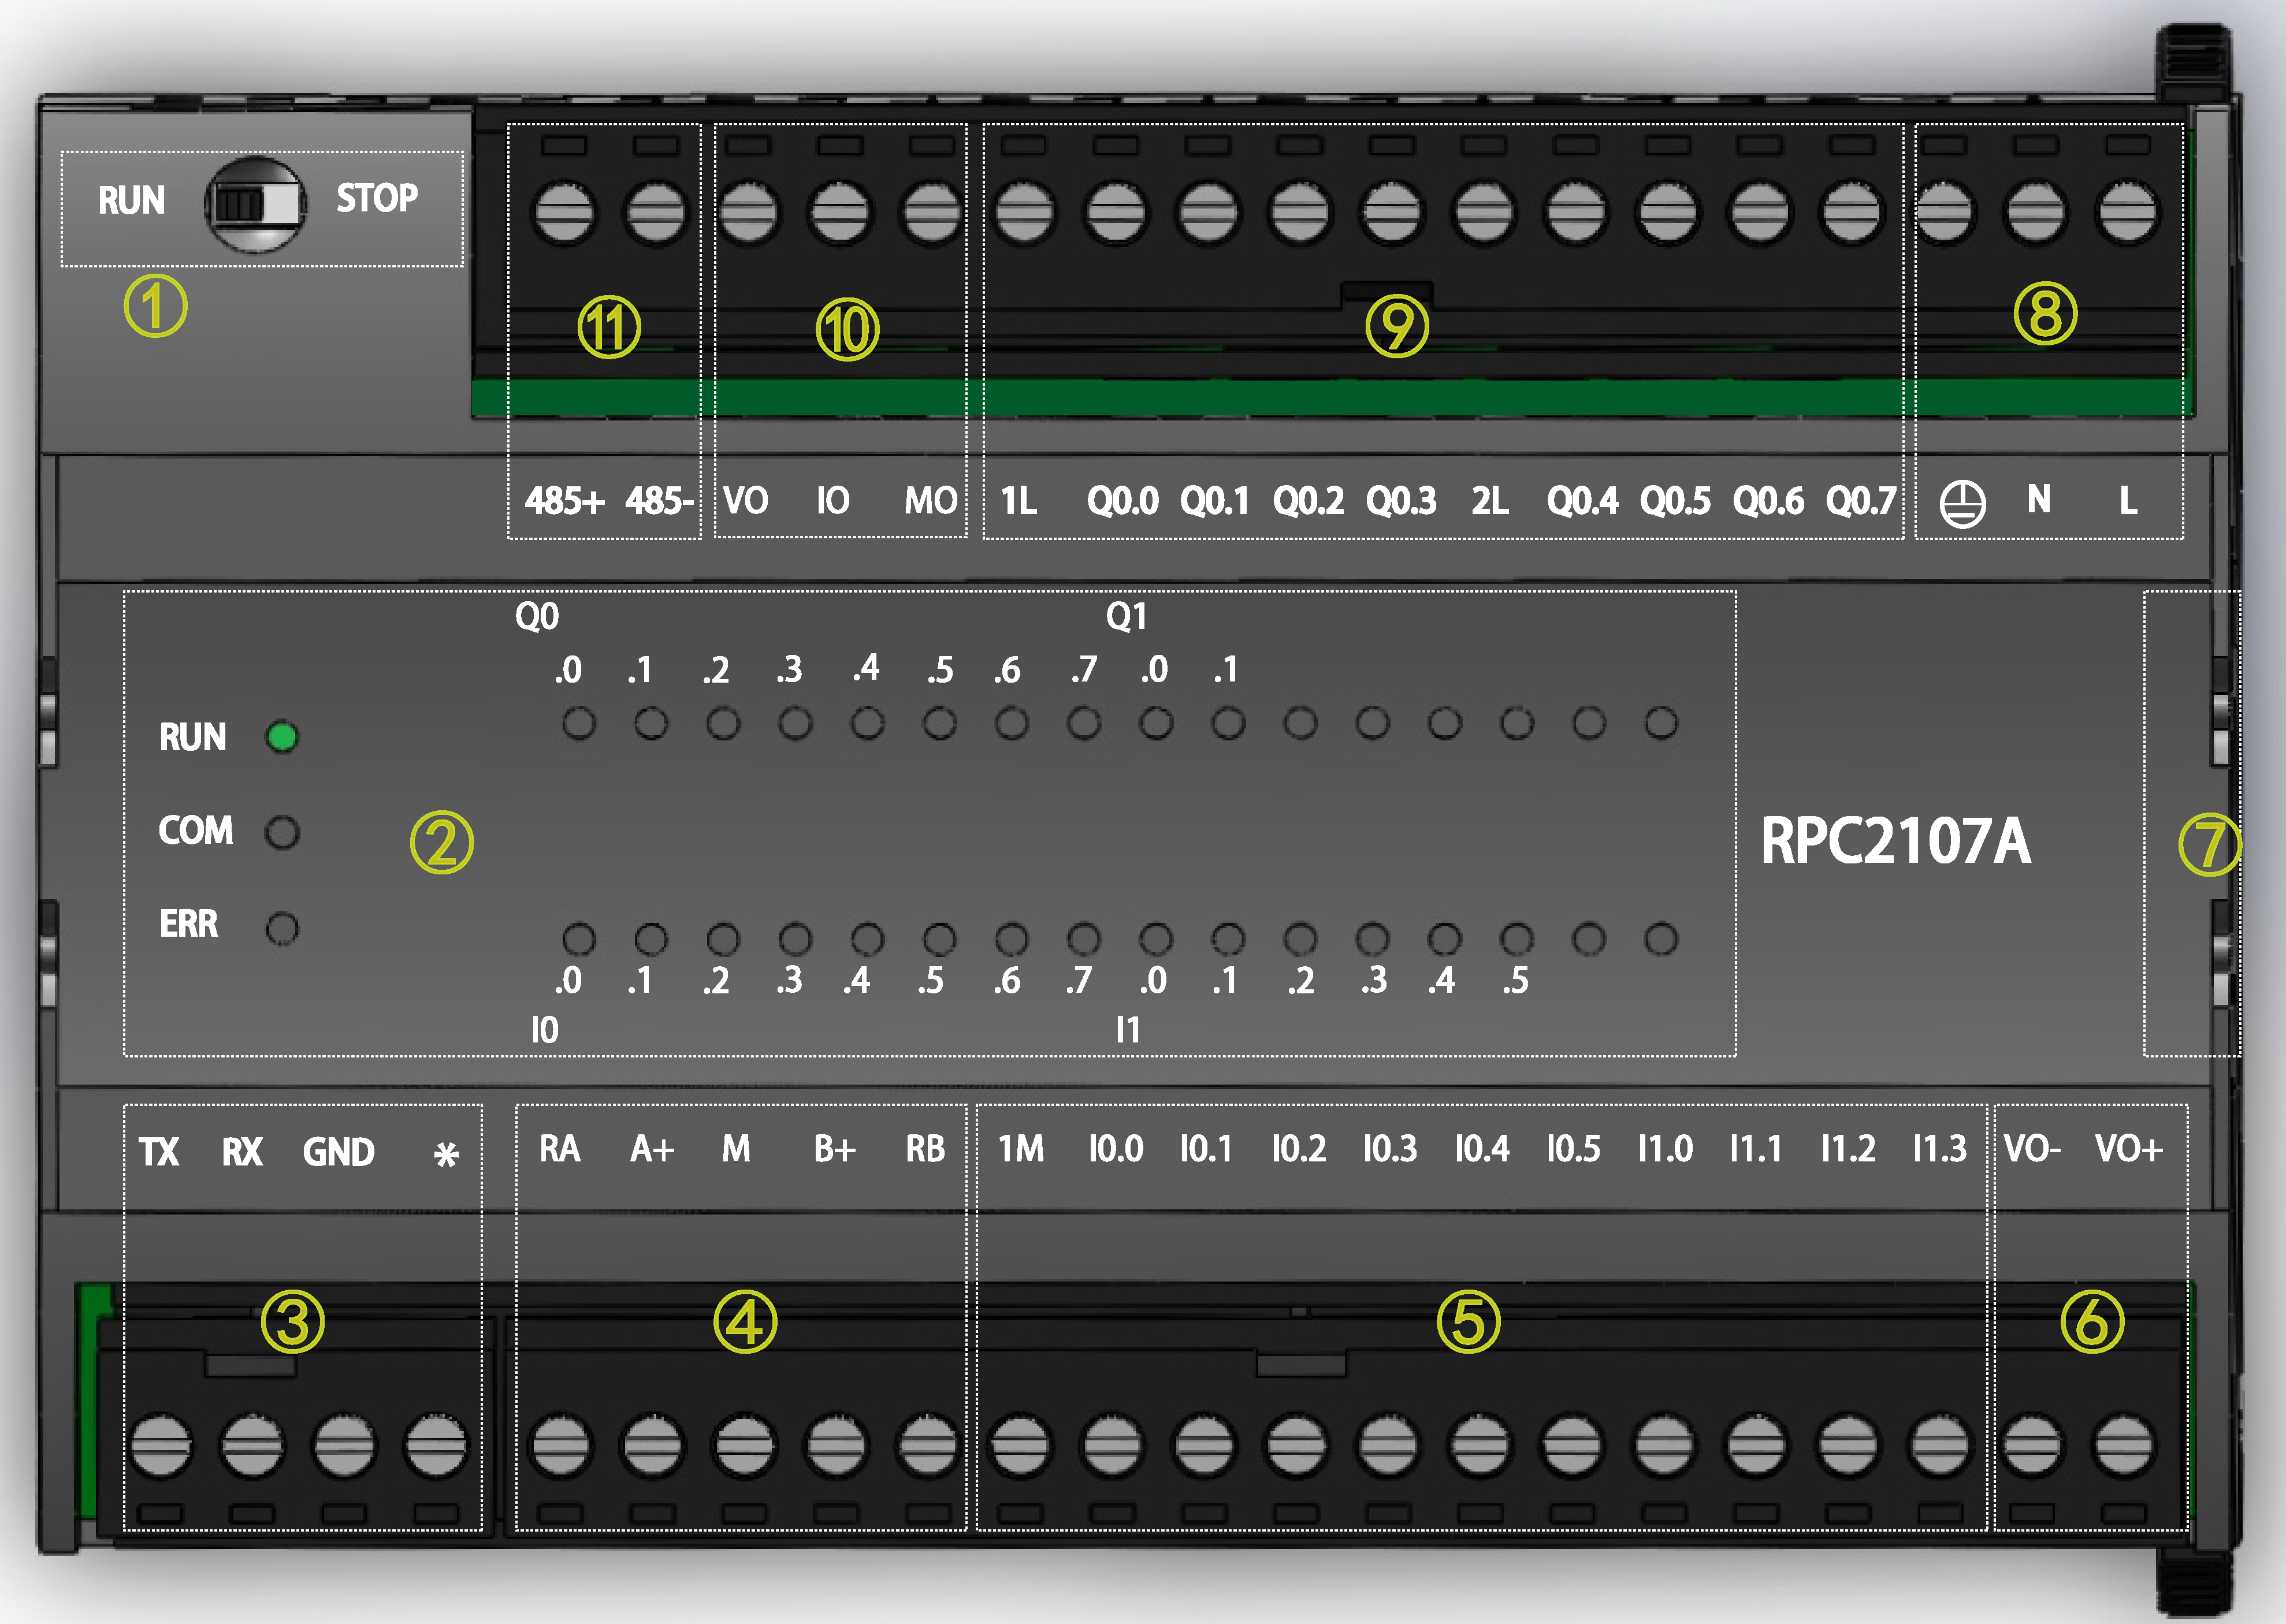Click the Q1 output group label
The height and width of the screenshot is (1624, 2286).
pyautogui.click(x=1127, y=616)
